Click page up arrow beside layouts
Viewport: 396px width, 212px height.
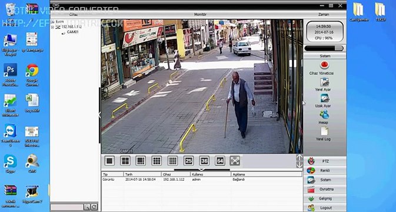tap(300, 158)
